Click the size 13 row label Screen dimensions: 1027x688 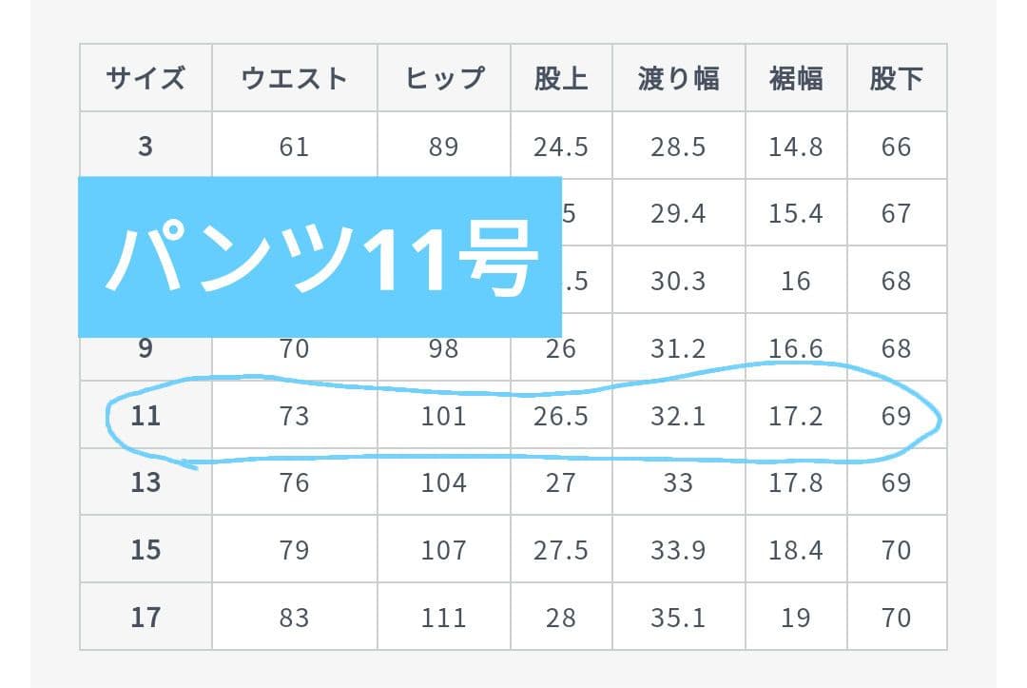pos(145,482)
